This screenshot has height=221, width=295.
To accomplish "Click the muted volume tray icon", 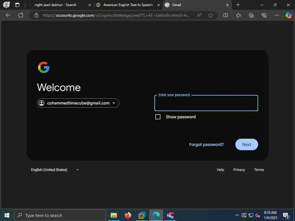I will tap(258, 215).
